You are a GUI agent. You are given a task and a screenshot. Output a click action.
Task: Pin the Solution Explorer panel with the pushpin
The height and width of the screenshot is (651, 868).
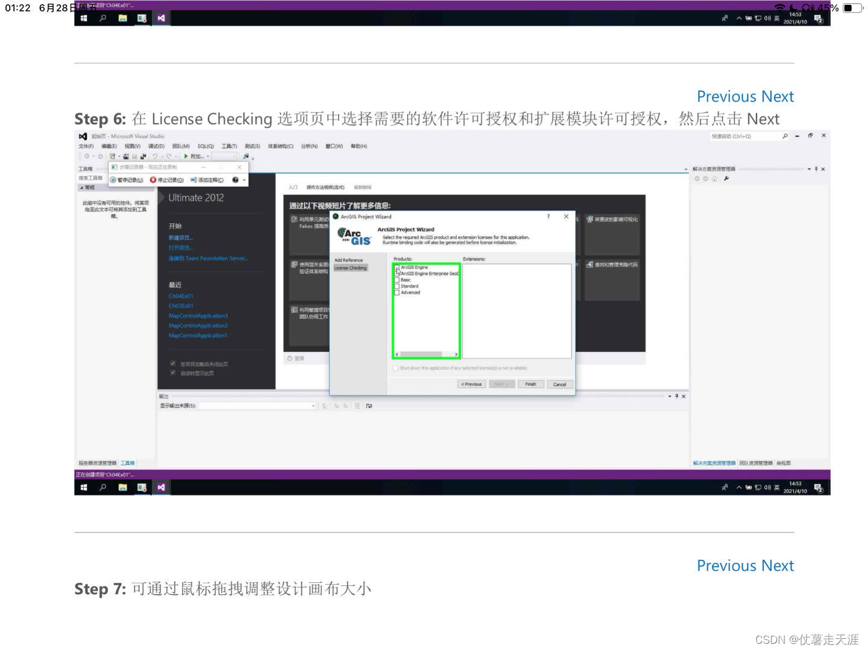(x=816, y=169)
